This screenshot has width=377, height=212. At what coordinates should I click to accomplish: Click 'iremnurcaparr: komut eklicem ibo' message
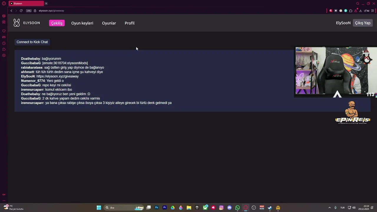[x=47, y=90]
